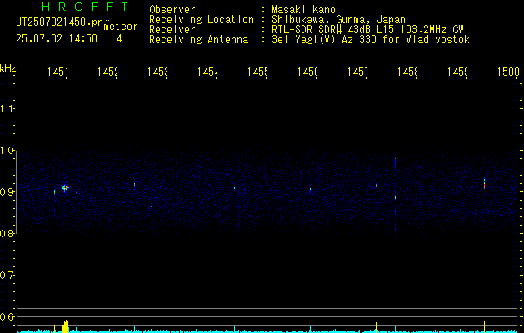Click the 0.8 frequency axis label
The width and height of the screenshot is (524, 333).
(7, 233)
